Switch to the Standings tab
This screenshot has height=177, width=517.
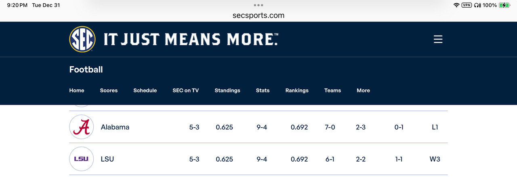pyautogui.click(x=227, y=91)
